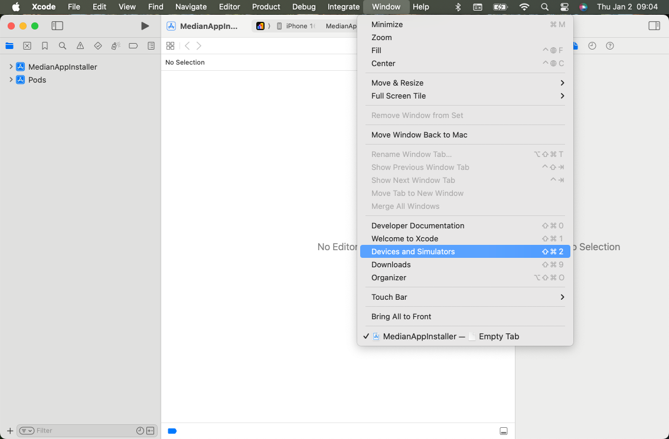
Task: Toggle the navigator sidebar visibility
Action: pyautogui.click(x=57, y=25)
